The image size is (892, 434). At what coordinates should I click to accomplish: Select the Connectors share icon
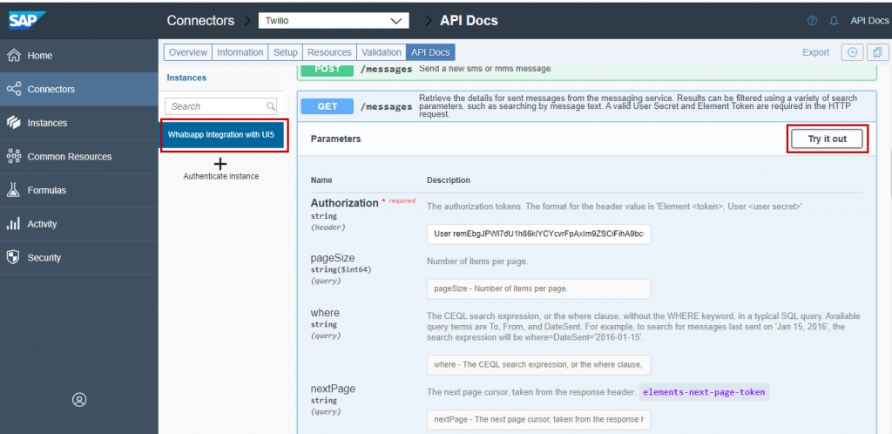[x=14, y=89]
